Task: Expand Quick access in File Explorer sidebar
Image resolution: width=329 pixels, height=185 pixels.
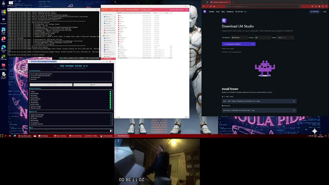Action: point(108,14)
